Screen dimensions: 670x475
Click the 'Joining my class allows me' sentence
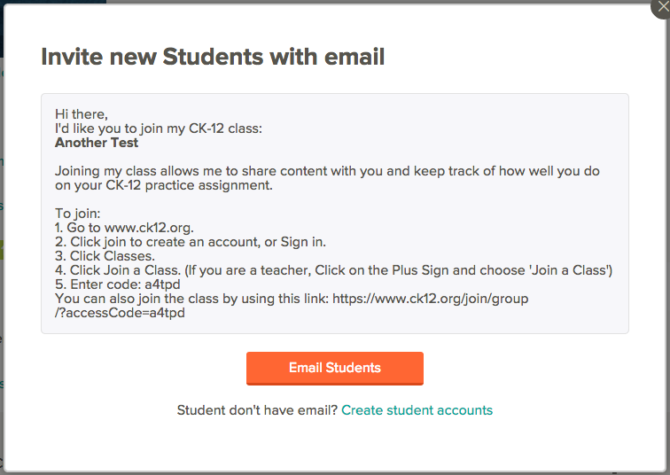(327, 171)
